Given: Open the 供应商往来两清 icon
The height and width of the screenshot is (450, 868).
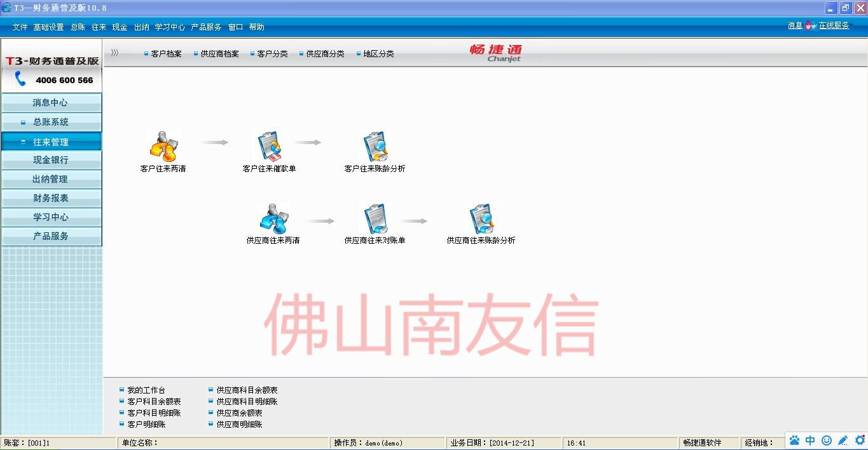Looking at the screenshot, I should click(273, 218).
